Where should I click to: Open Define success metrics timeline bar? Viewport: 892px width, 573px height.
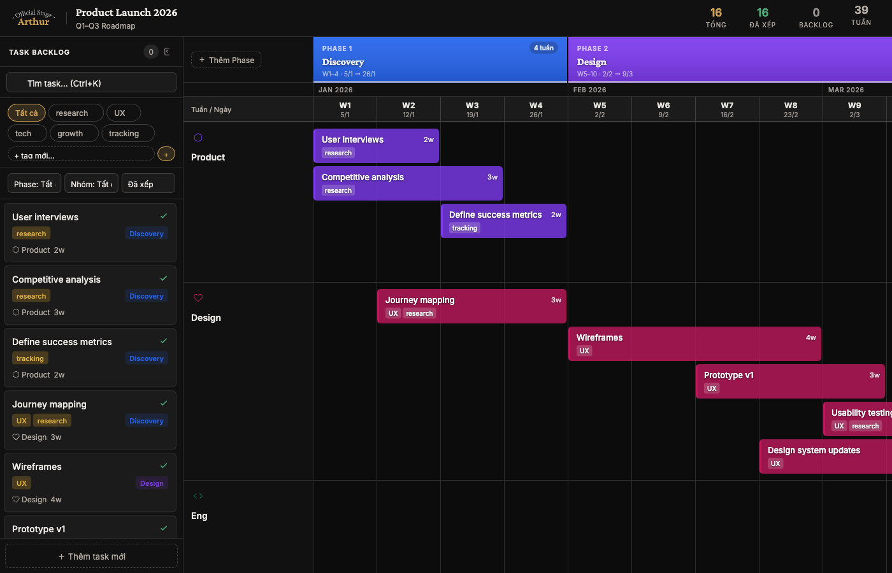click(x=503, y=221)
